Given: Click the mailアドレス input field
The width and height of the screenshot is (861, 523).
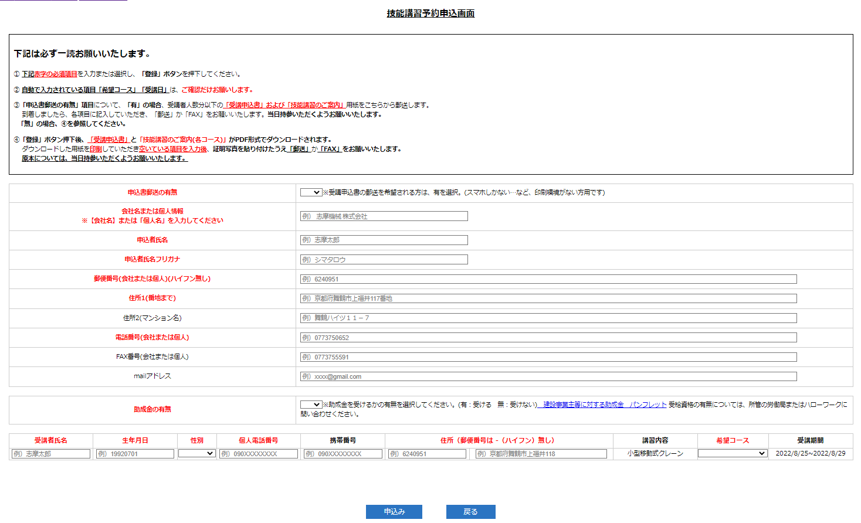Looking at the screenshot, I should (548, 376).
